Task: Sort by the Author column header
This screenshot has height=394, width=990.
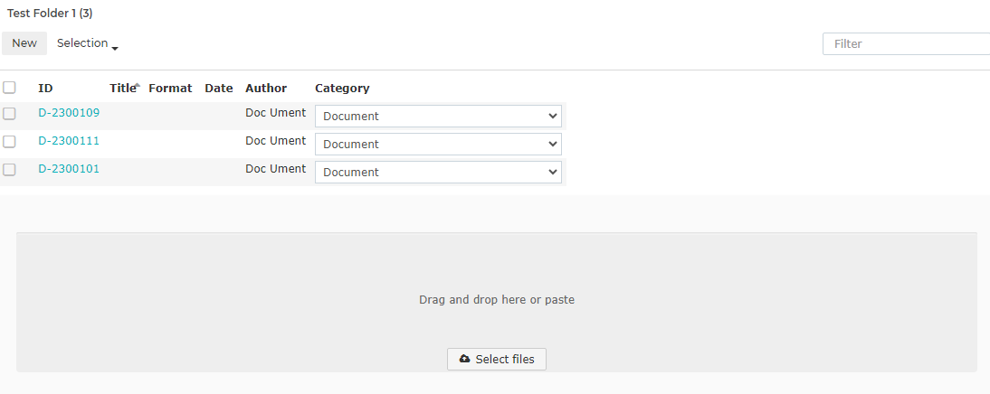Action: tap(266, 89)
